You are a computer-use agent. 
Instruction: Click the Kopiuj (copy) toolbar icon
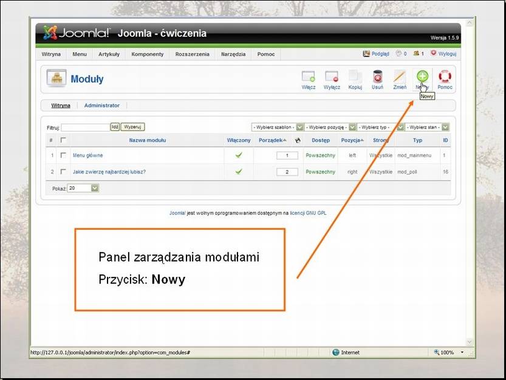coord(355,76)
